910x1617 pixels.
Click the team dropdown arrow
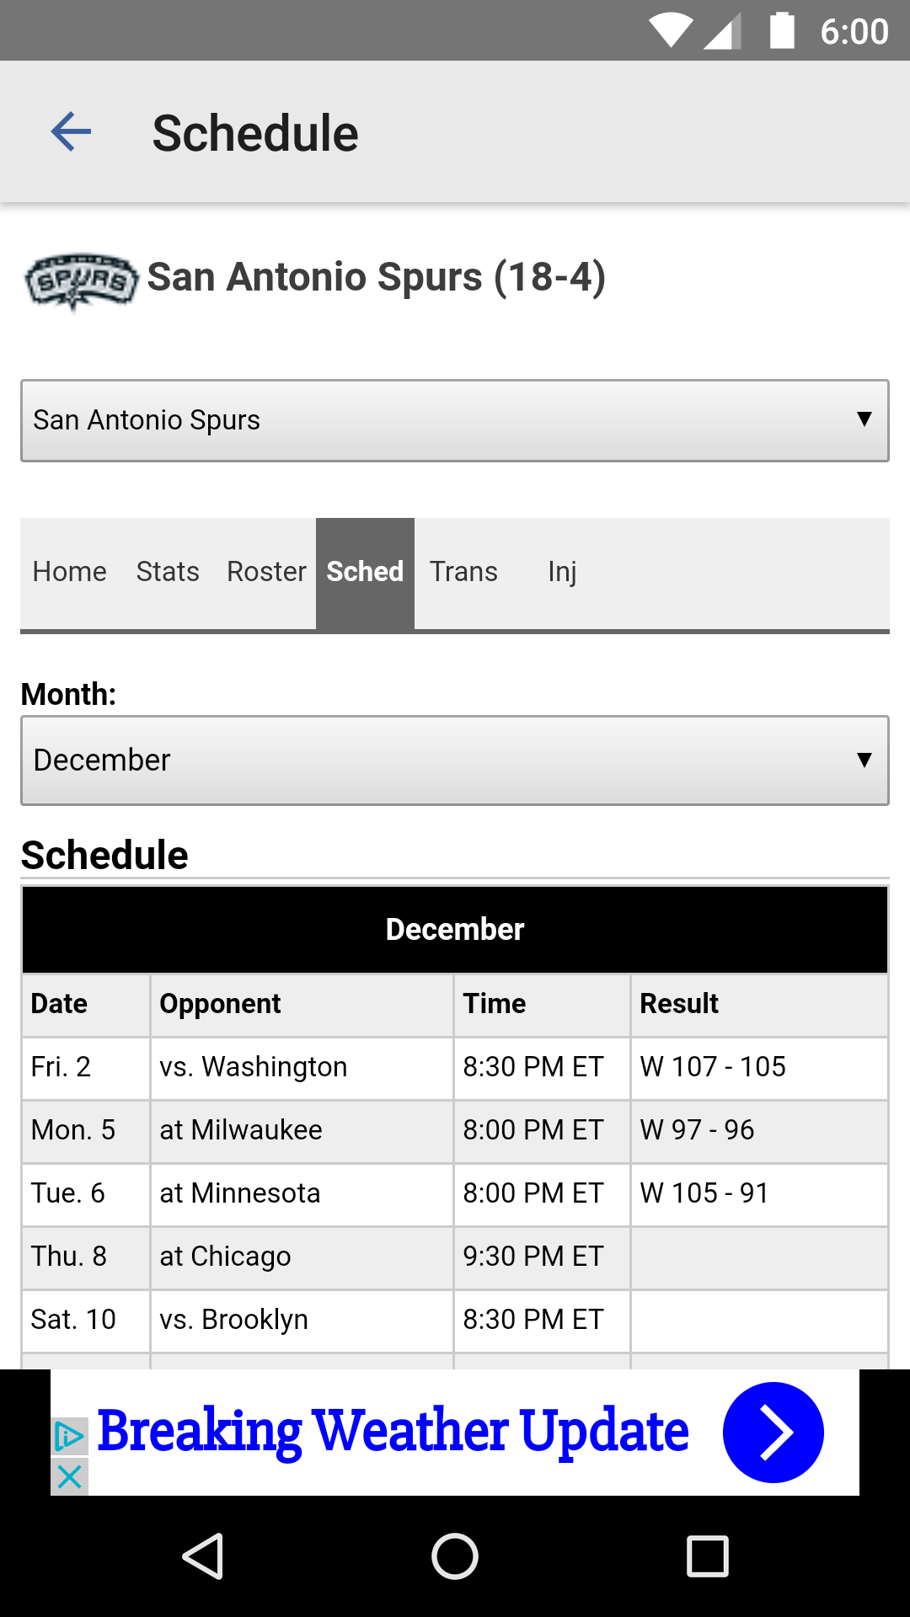coord(864,419)
